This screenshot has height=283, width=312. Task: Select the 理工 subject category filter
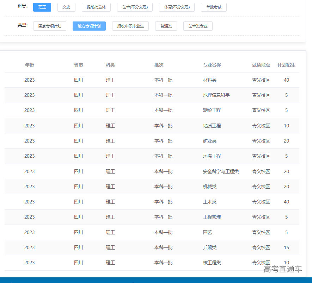click(x=42, y=7)
